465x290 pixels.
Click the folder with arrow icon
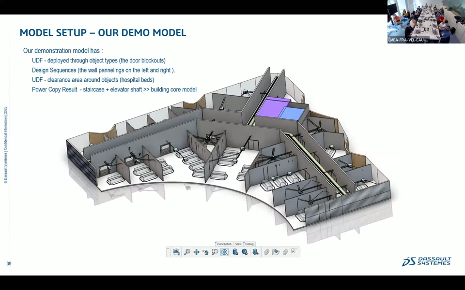[276, 252]
